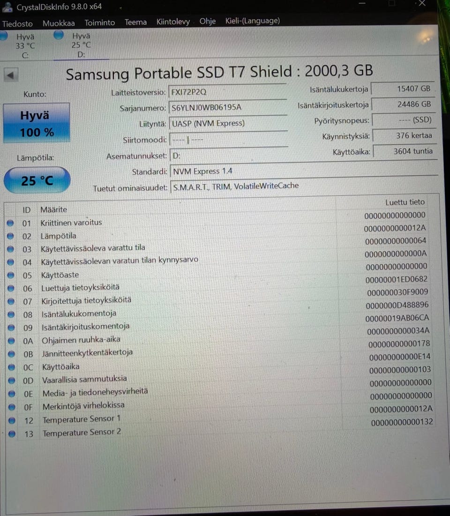Click the status dot for Kriittinen varoitus row
Screen dimensions: 450x516
click(10, 223)
